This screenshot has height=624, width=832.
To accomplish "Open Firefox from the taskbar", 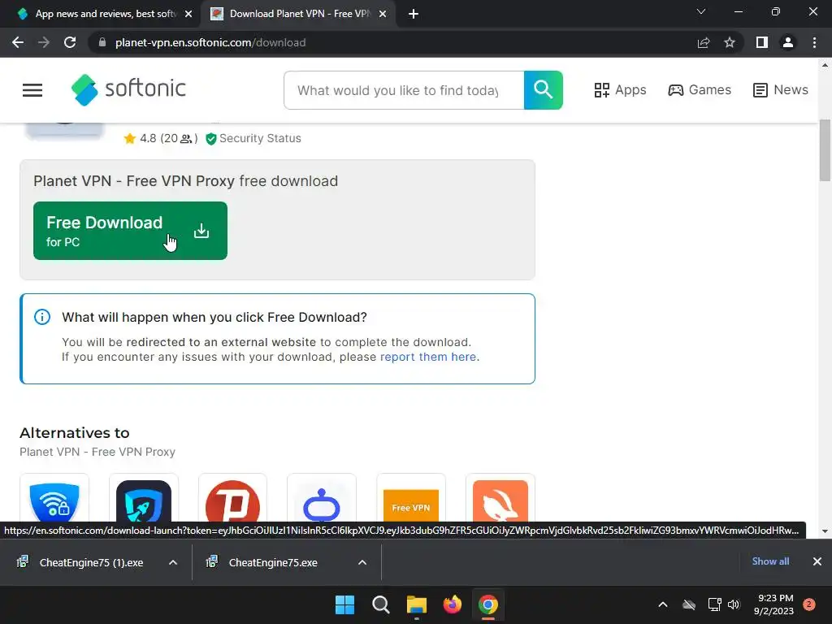I will tap(452, 604).
